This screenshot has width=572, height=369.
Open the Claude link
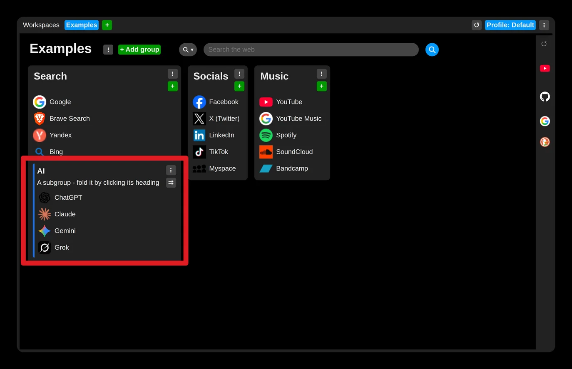click(x=65, y=214)
